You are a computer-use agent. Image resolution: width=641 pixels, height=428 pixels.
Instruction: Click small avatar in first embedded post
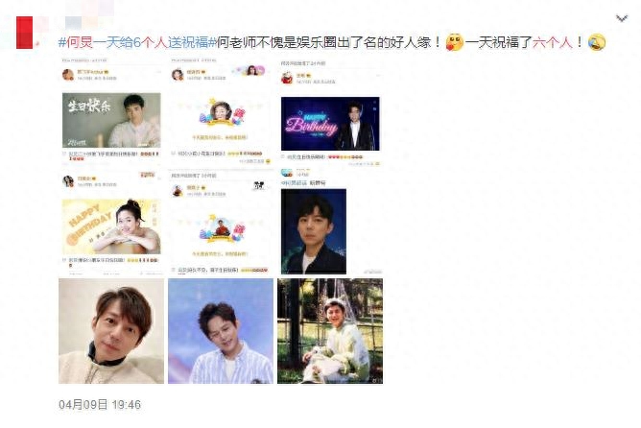(x=68, y=75)
